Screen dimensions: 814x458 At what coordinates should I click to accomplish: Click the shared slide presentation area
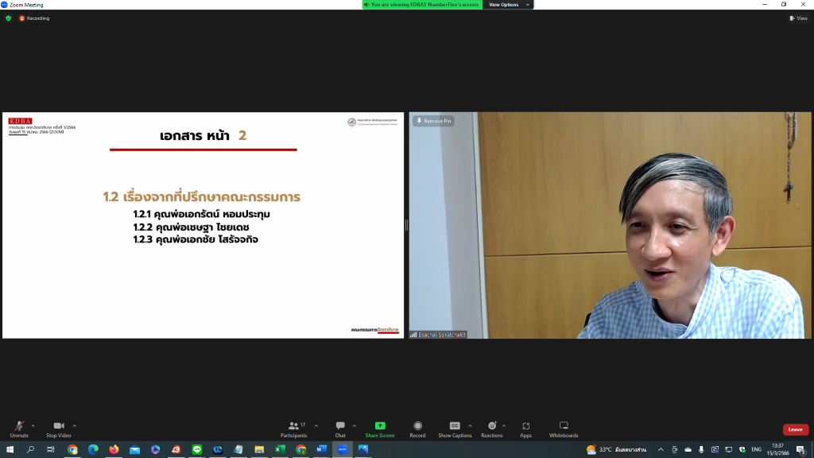point(203,225)
